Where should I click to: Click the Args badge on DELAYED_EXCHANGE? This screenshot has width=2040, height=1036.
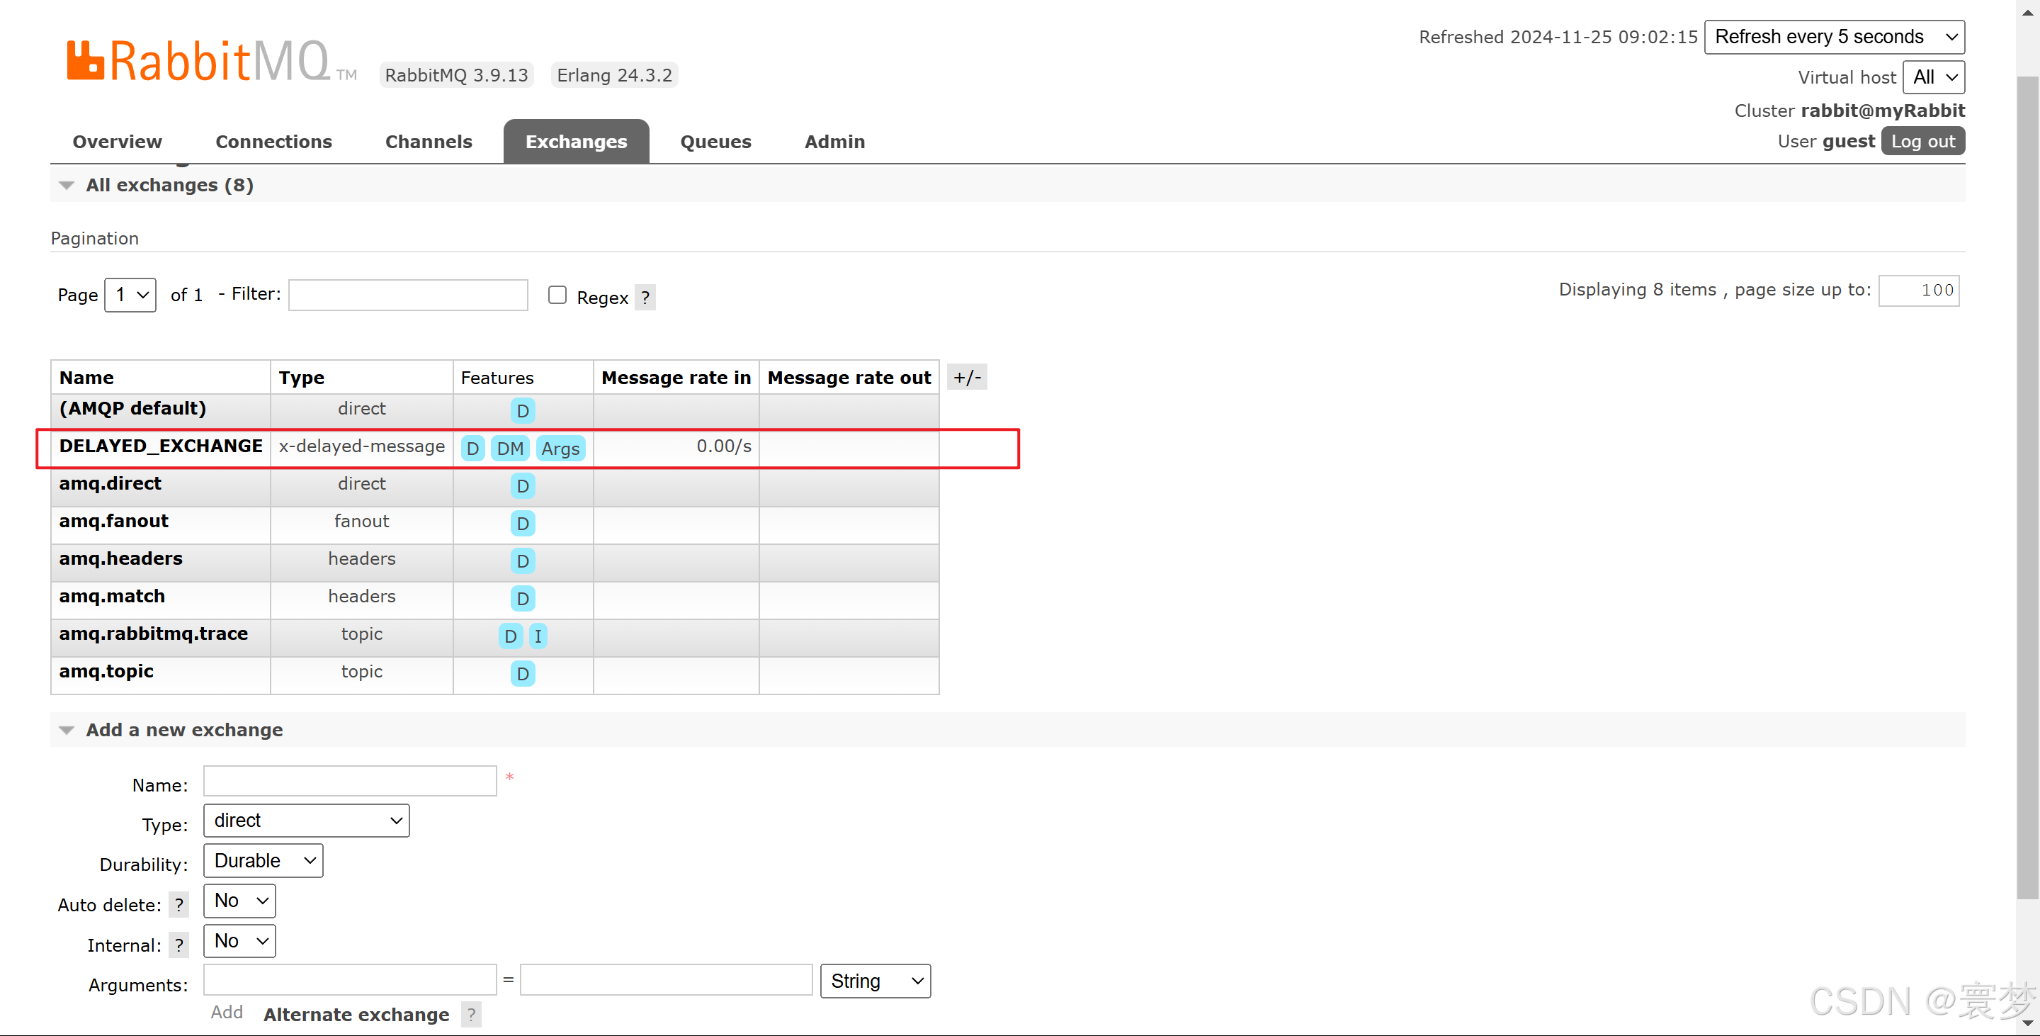[560, 449]
